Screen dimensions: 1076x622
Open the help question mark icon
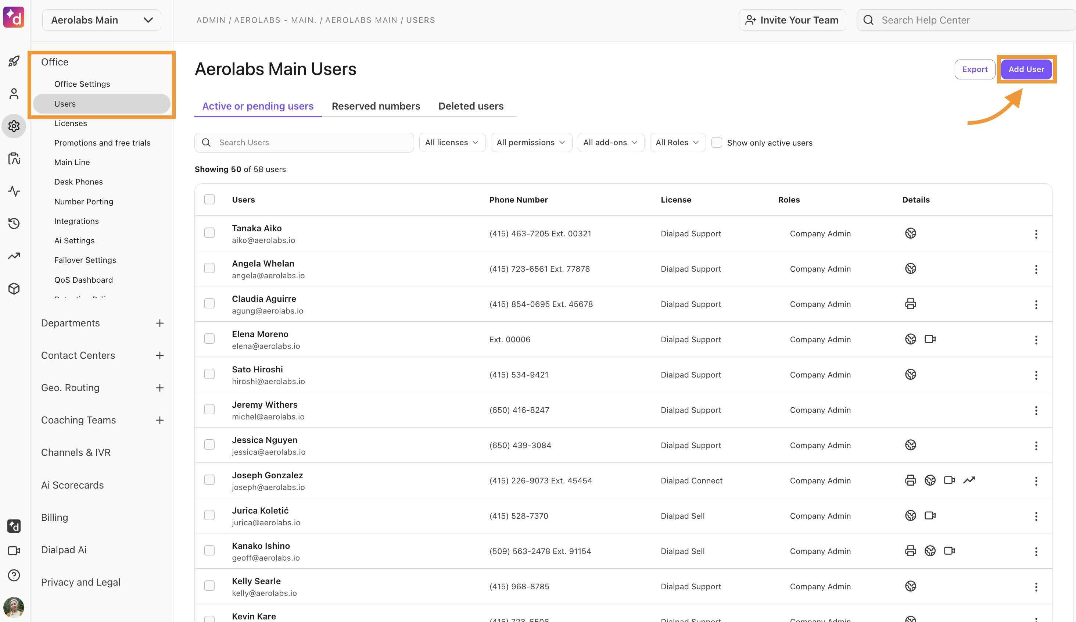coord(14,575)
